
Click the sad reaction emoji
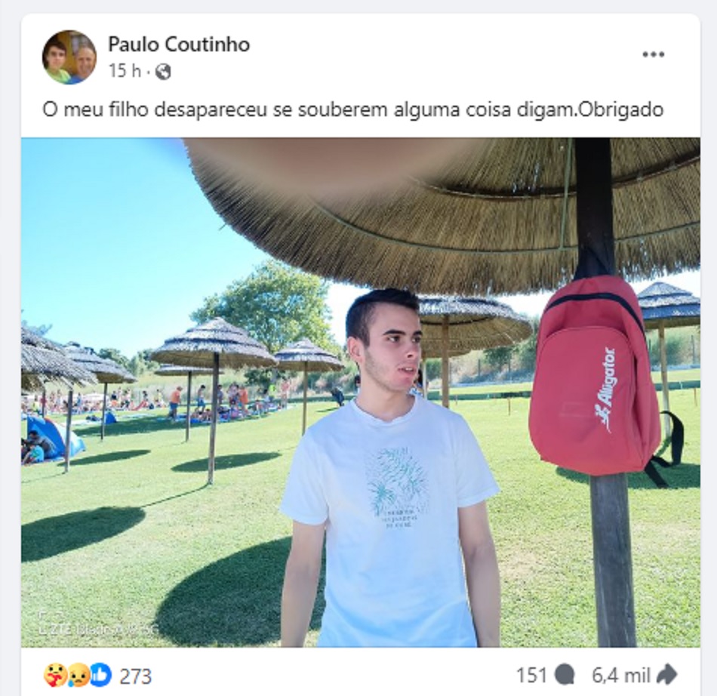coord(78,675)
